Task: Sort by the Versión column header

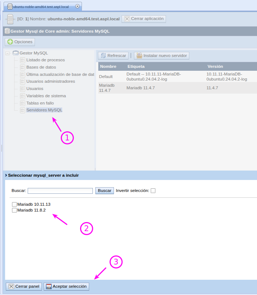Action: coord(215,66)
